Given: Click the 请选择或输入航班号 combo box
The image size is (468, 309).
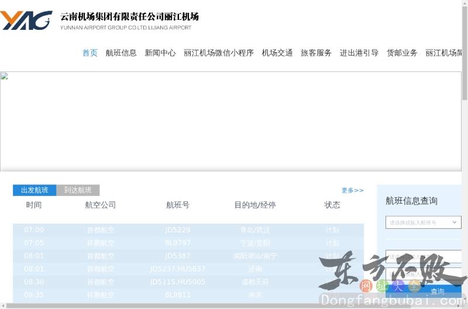Looking at the screenshot, I should [x=423, y=222].
